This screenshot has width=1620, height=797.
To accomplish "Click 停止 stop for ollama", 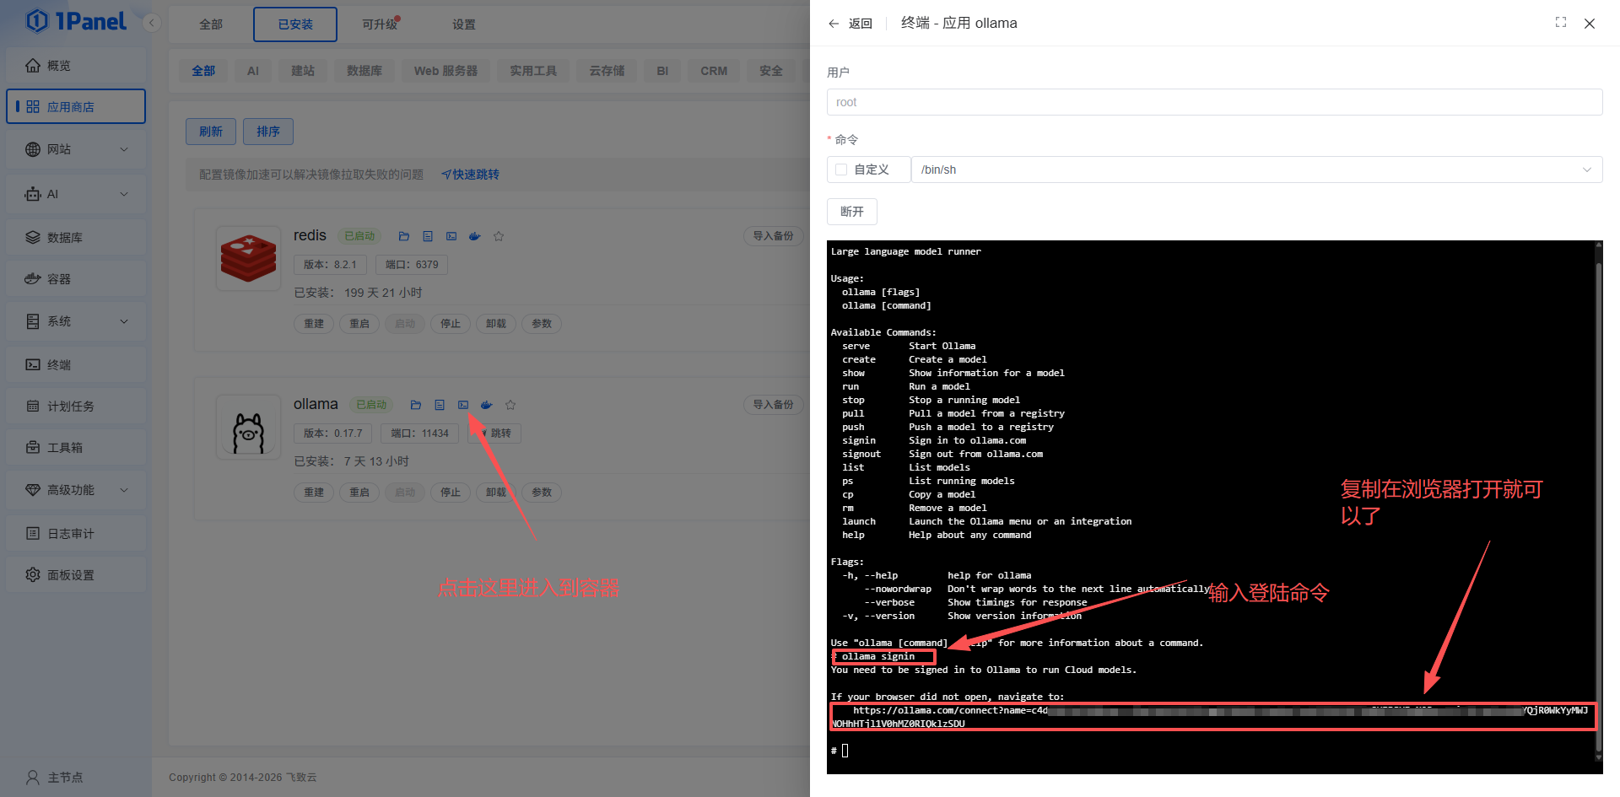I will coord(451,493).
